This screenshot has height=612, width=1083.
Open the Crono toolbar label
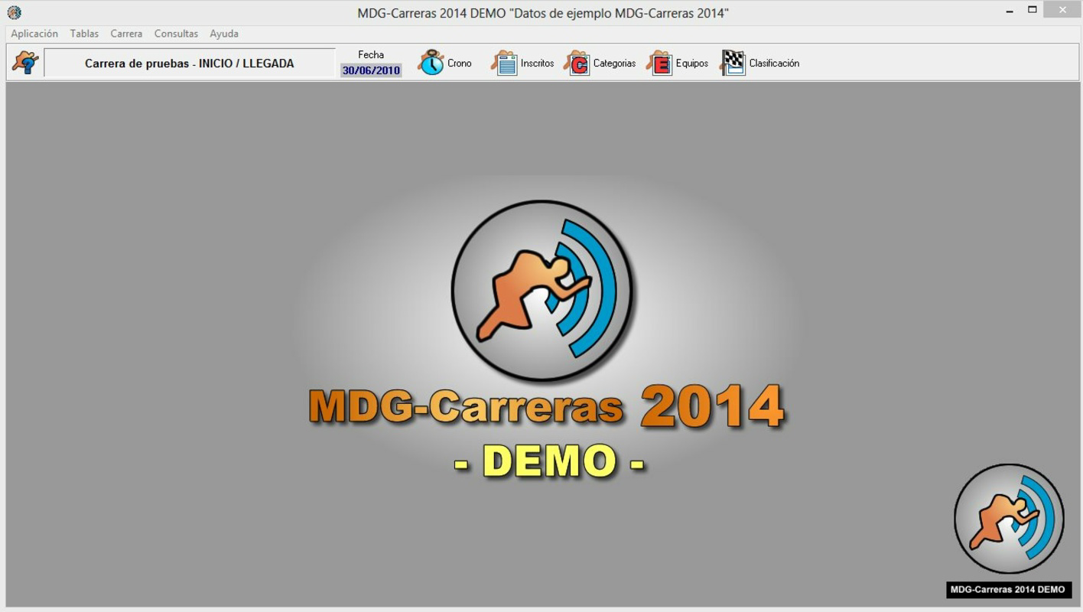tap(460, 63)
